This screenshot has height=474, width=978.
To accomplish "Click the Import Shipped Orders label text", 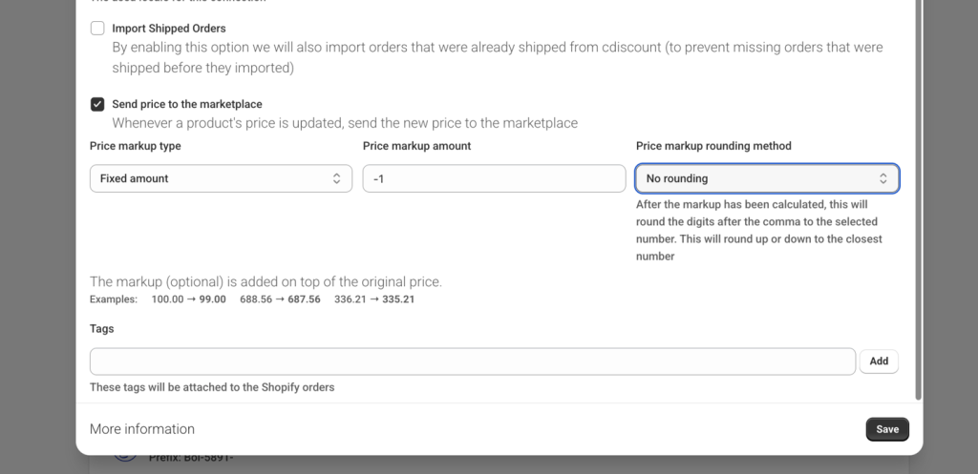I will (169, 29).
